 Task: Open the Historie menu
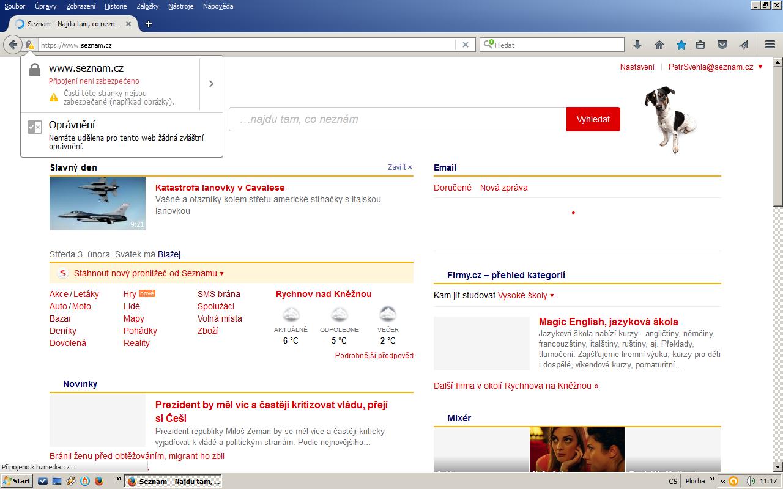(116, 6)
